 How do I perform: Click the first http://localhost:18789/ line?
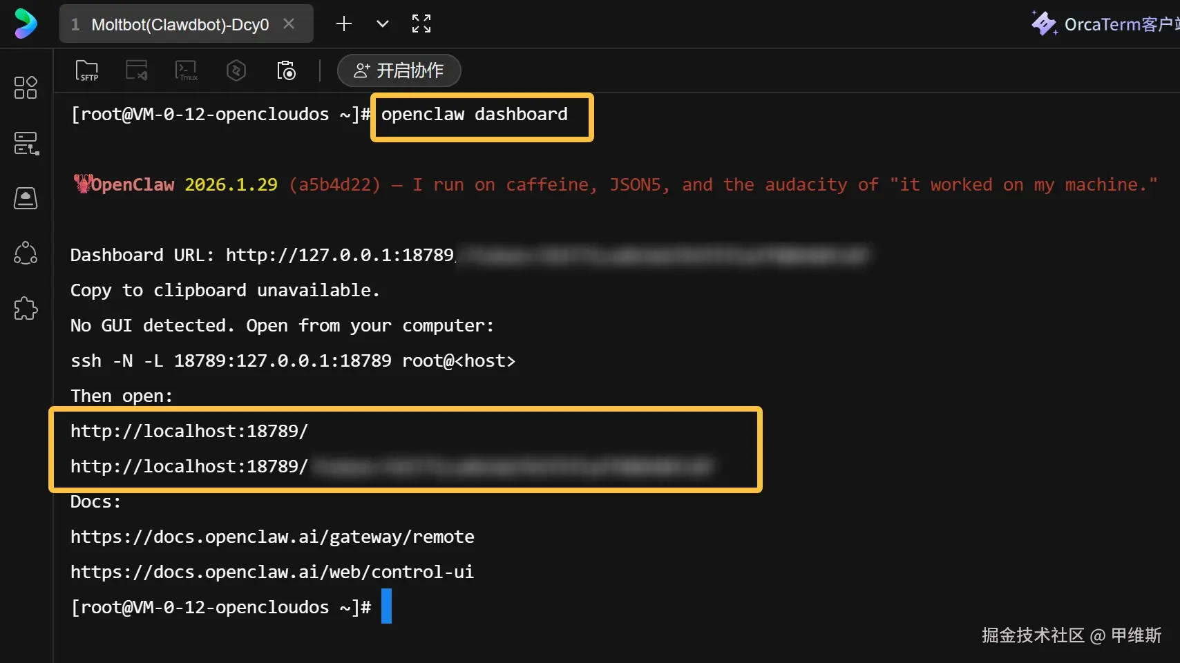click(x=189, y=431)
